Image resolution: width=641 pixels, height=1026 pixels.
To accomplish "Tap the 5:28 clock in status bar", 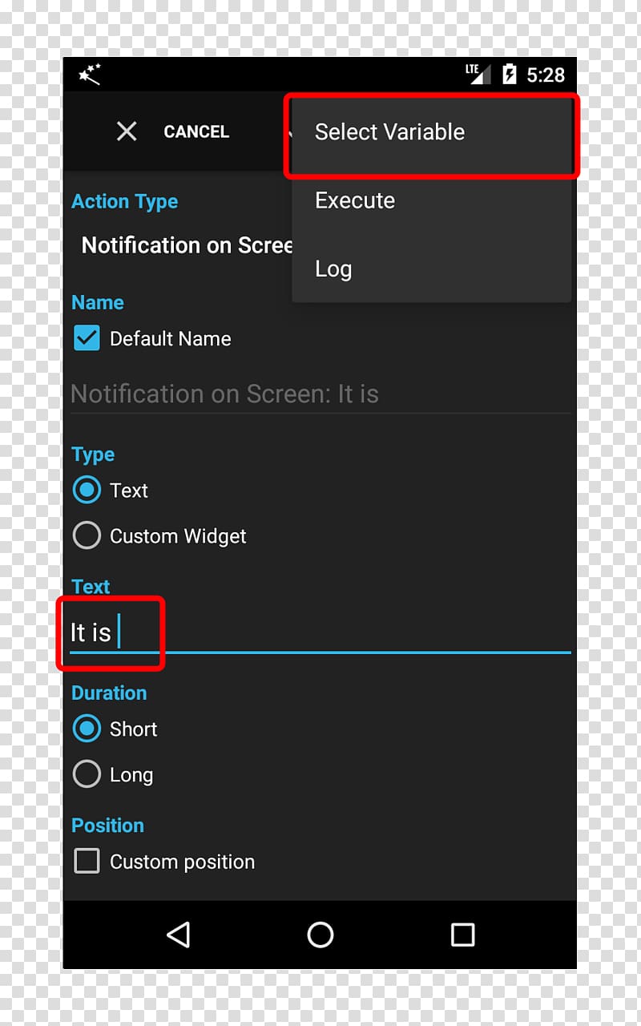I will 546,75.
